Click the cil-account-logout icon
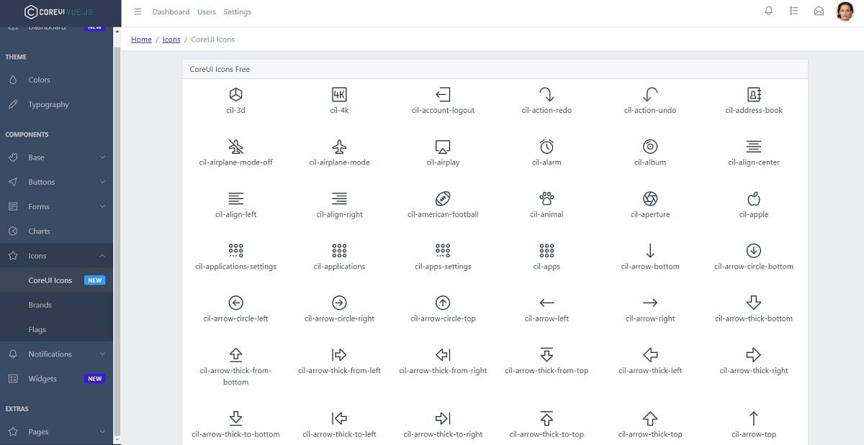Viewport: 864px width, 445px height. coord(443,94)
